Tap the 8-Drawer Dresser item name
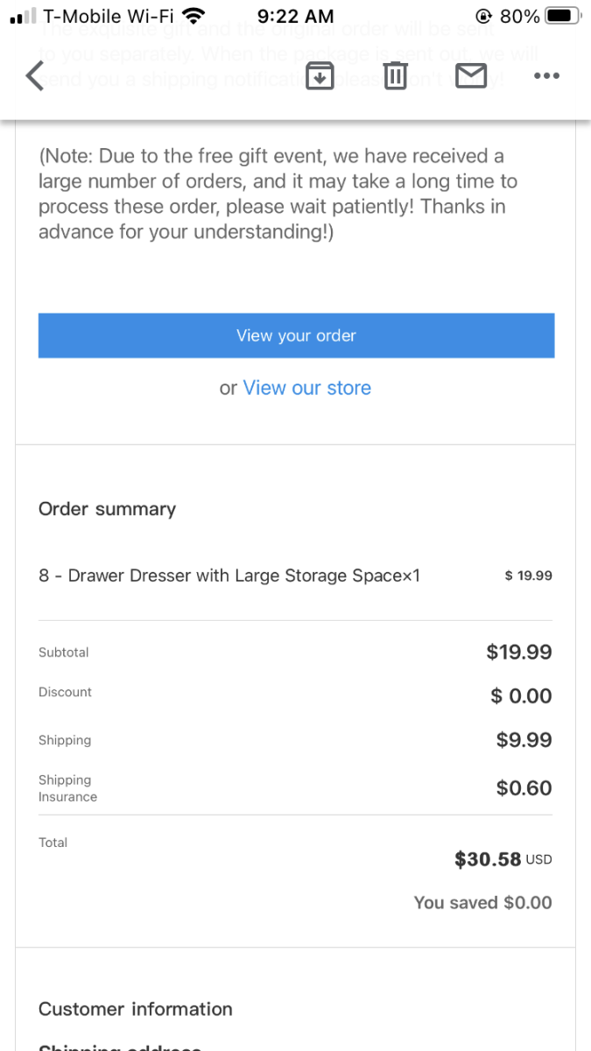This screenshot has width=591, height=1051. [x=229, y=575]
